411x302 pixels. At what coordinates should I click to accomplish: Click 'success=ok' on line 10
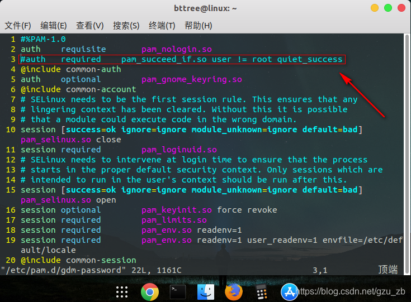pyautogui.click(x=91, y=130)
